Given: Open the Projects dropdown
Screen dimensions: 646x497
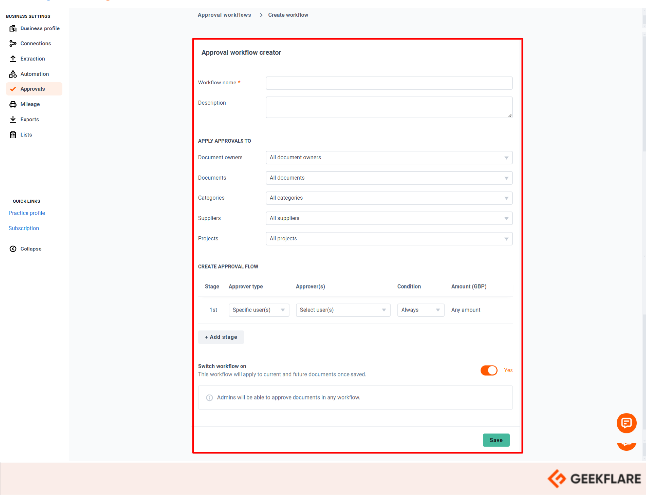Looking at the screenshot, I should [389, 239].
